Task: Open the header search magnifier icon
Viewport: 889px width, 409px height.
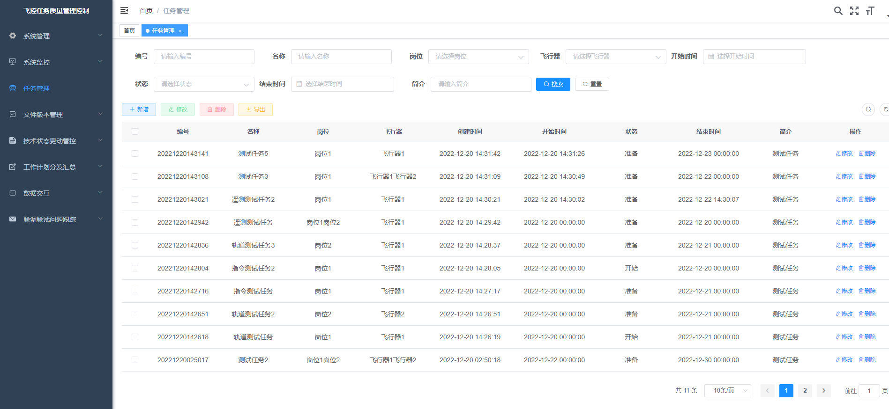Action: coord(838,11)
